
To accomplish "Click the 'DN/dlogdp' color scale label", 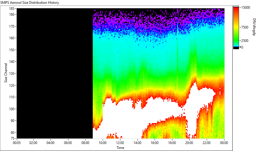I will [x=254, y=27].
